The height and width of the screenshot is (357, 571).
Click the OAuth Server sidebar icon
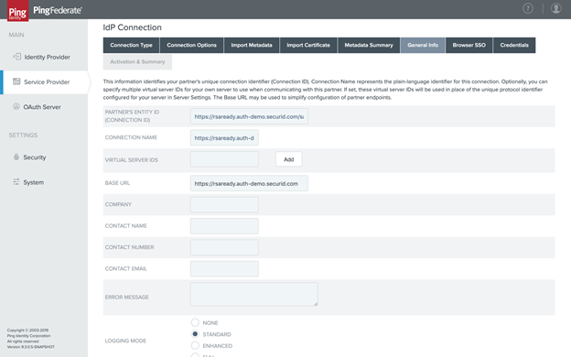[x=16, y=106]
